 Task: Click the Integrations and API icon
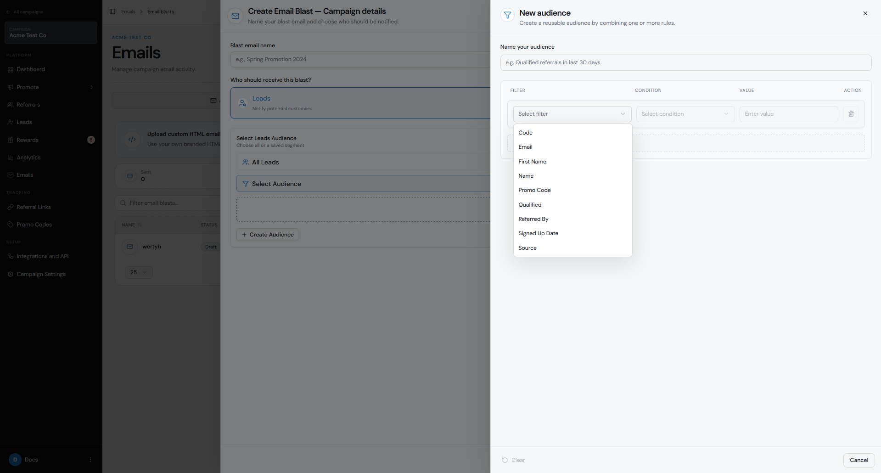[11, 256]
